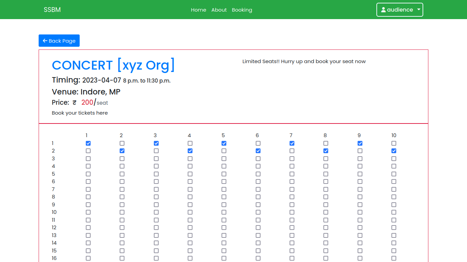The height and width of the screenshot is (262, 467).
Task: Uncheck seat row 1 column 9
Action: coord(360,143)
